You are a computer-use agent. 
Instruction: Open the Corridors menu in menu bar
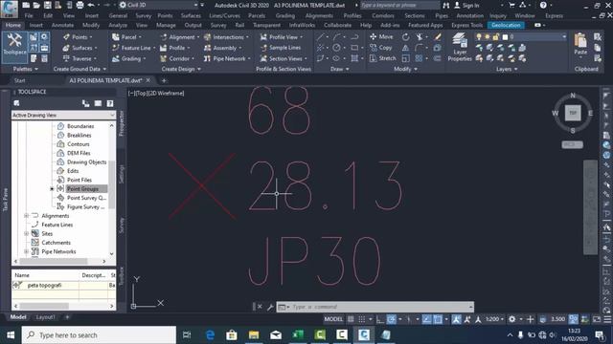(383, 16)
